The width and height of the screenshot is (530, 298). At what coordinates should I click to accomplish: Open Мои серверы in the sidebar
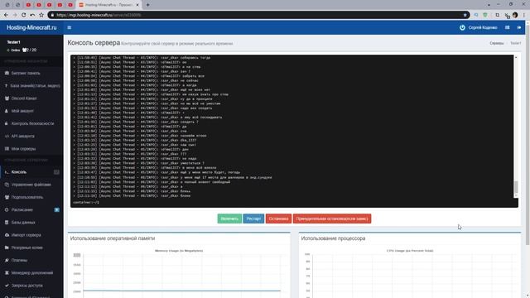coord(31,149)
